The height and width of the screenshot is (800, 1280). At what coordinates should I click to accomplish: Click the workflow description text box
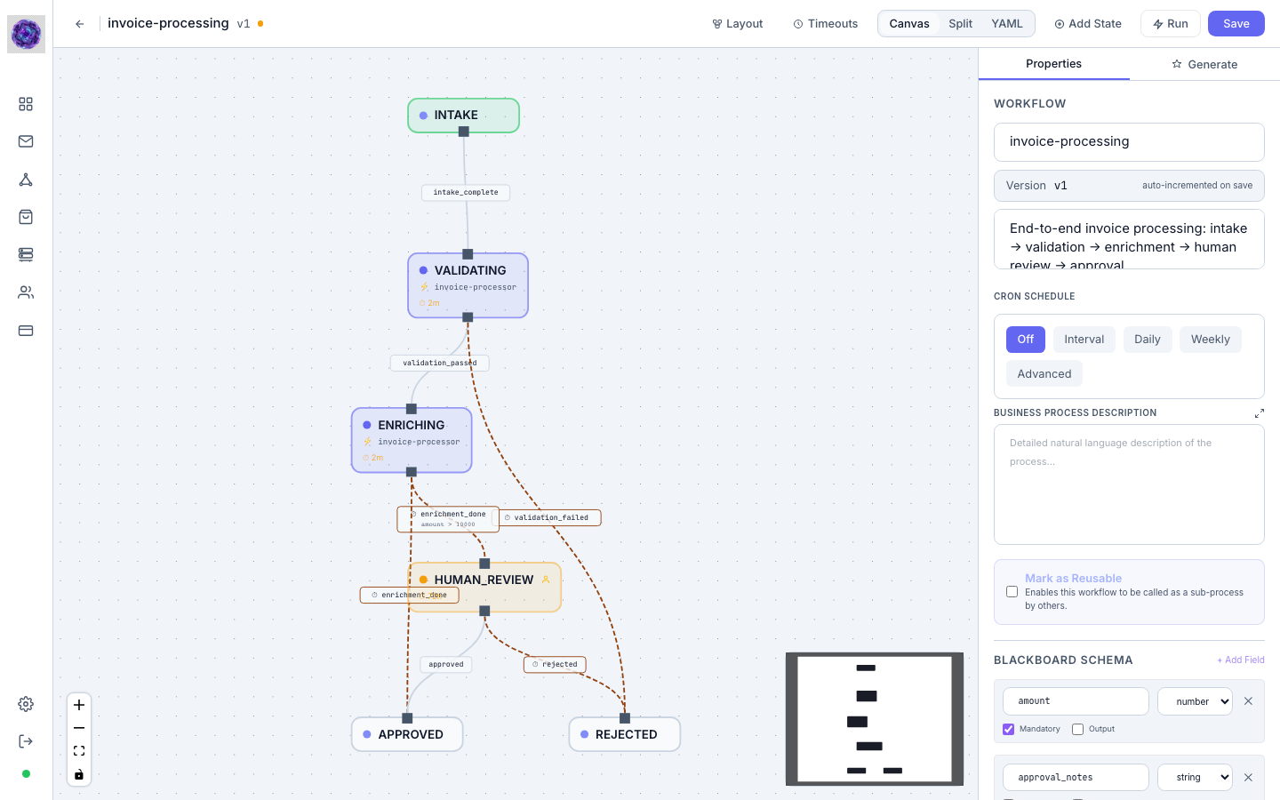(1129, 239)
